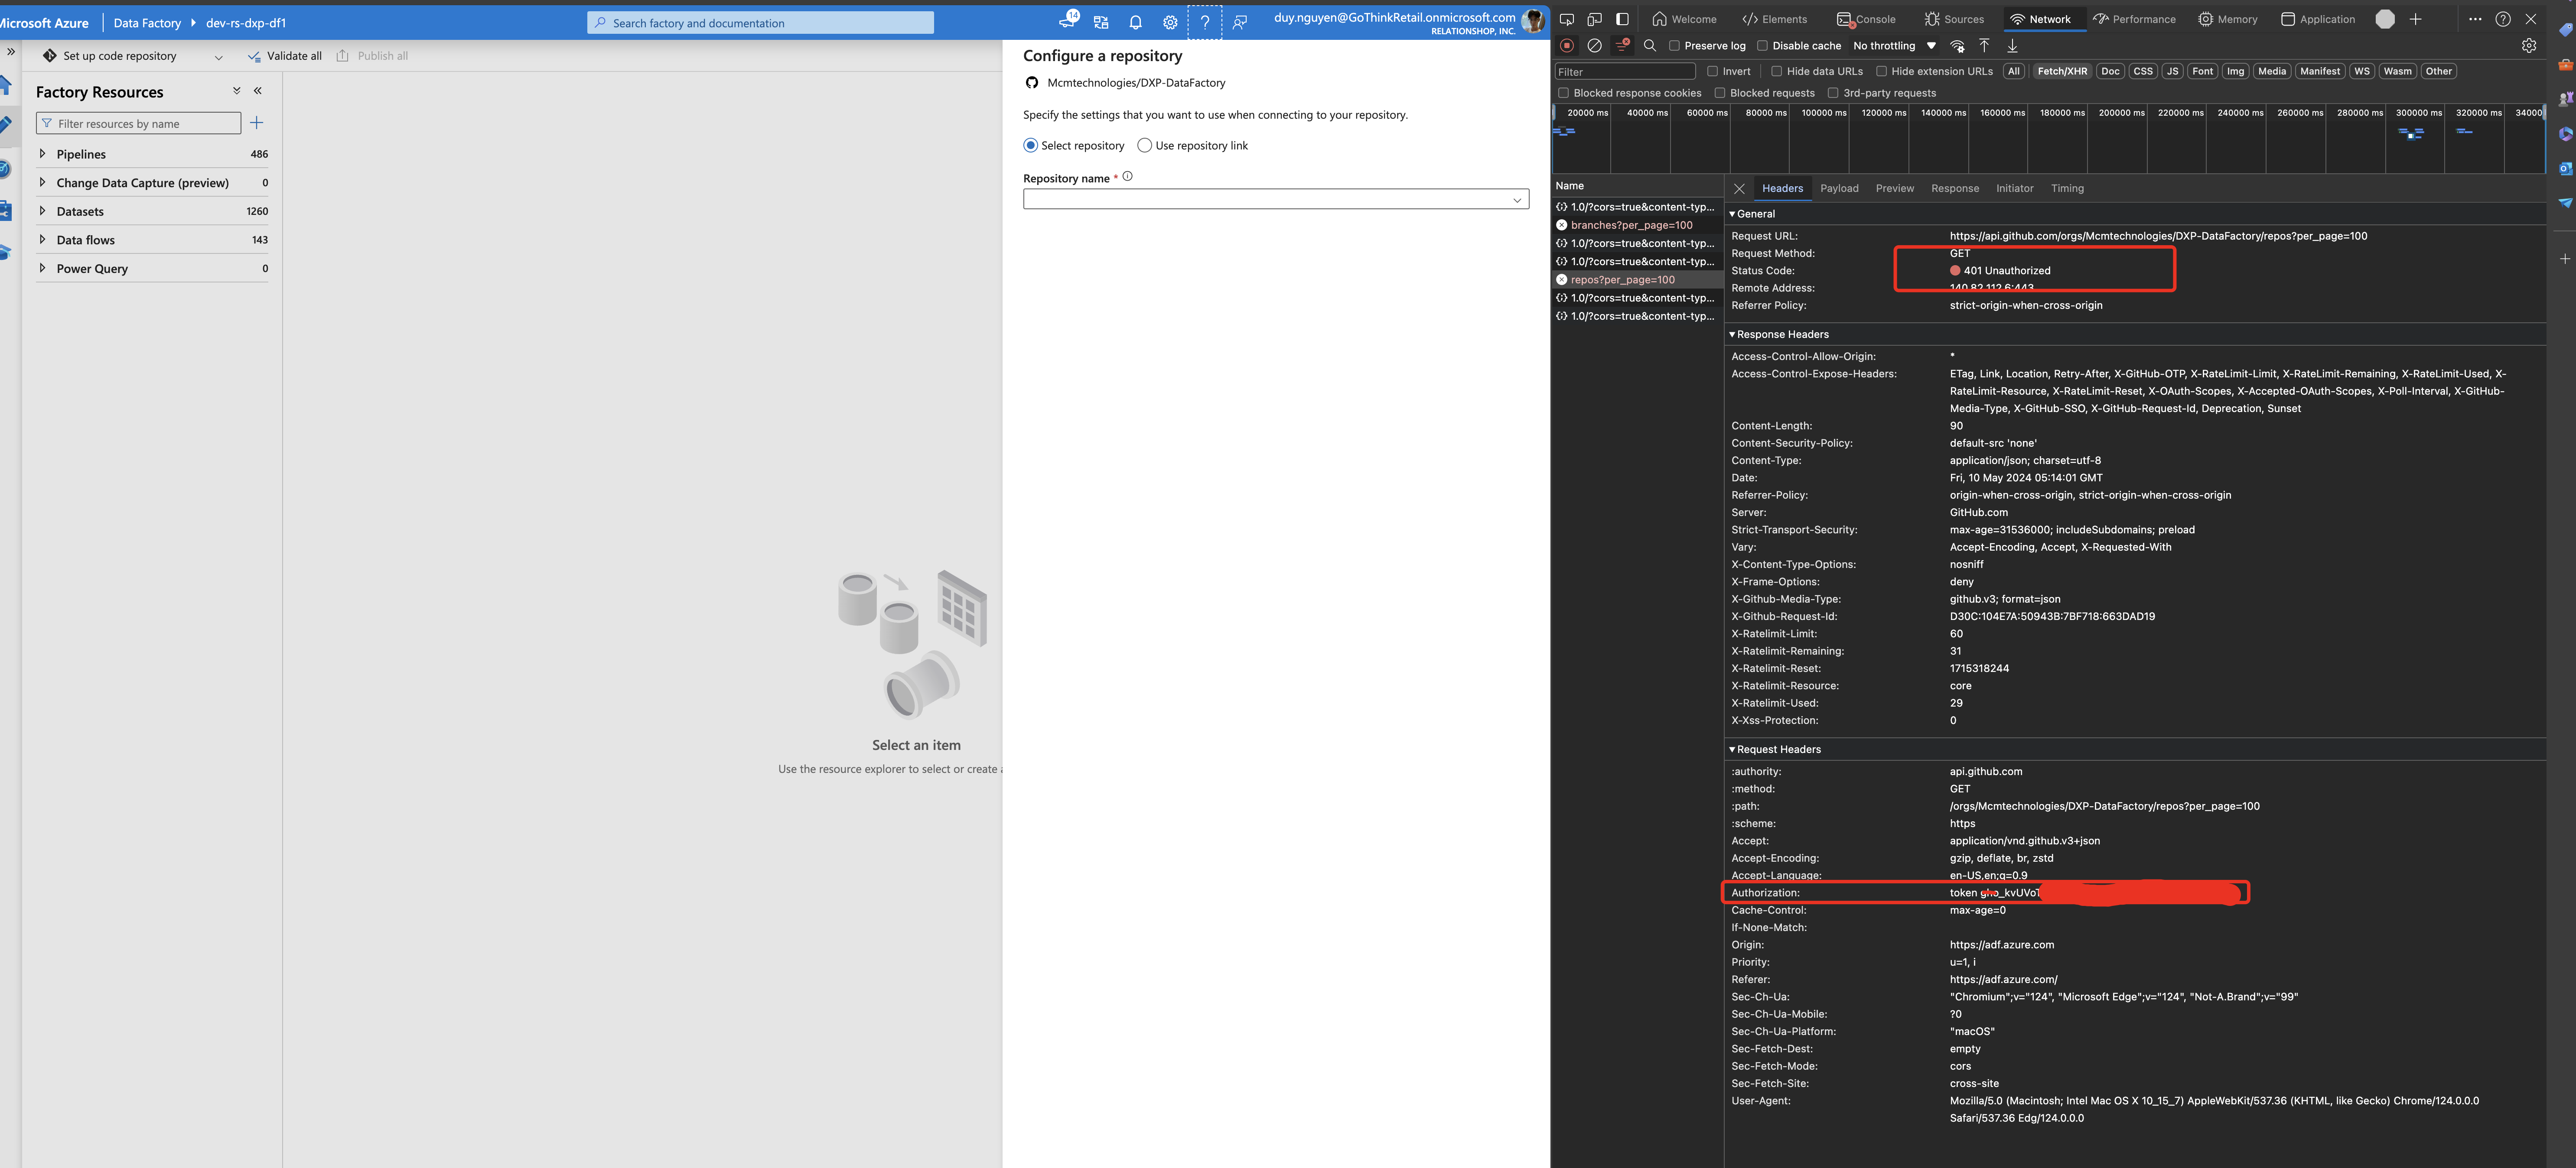This screenshot has height=1168, width=2576.
Task: Switch to the Preview tab
Action: (1895, 188)
